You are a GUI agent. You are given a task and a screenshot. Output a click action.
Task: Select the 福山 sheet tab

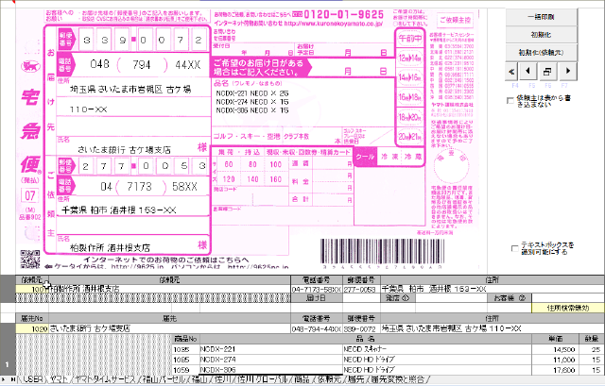[199, 379]
